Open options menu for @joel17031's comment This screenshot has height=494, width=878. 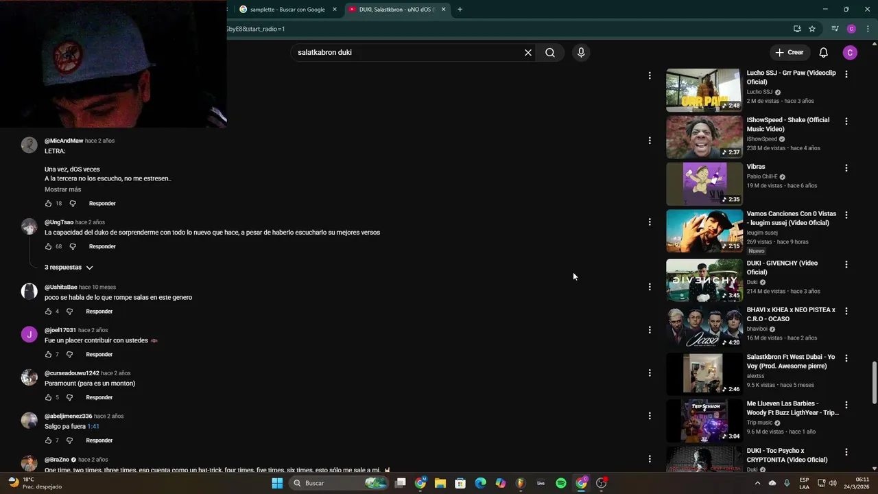(650, 330)
